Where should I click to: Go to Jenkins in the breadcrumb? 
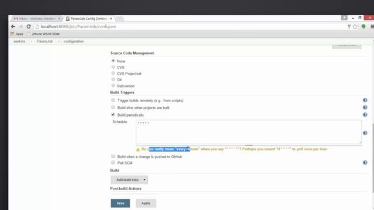(19, 41)
